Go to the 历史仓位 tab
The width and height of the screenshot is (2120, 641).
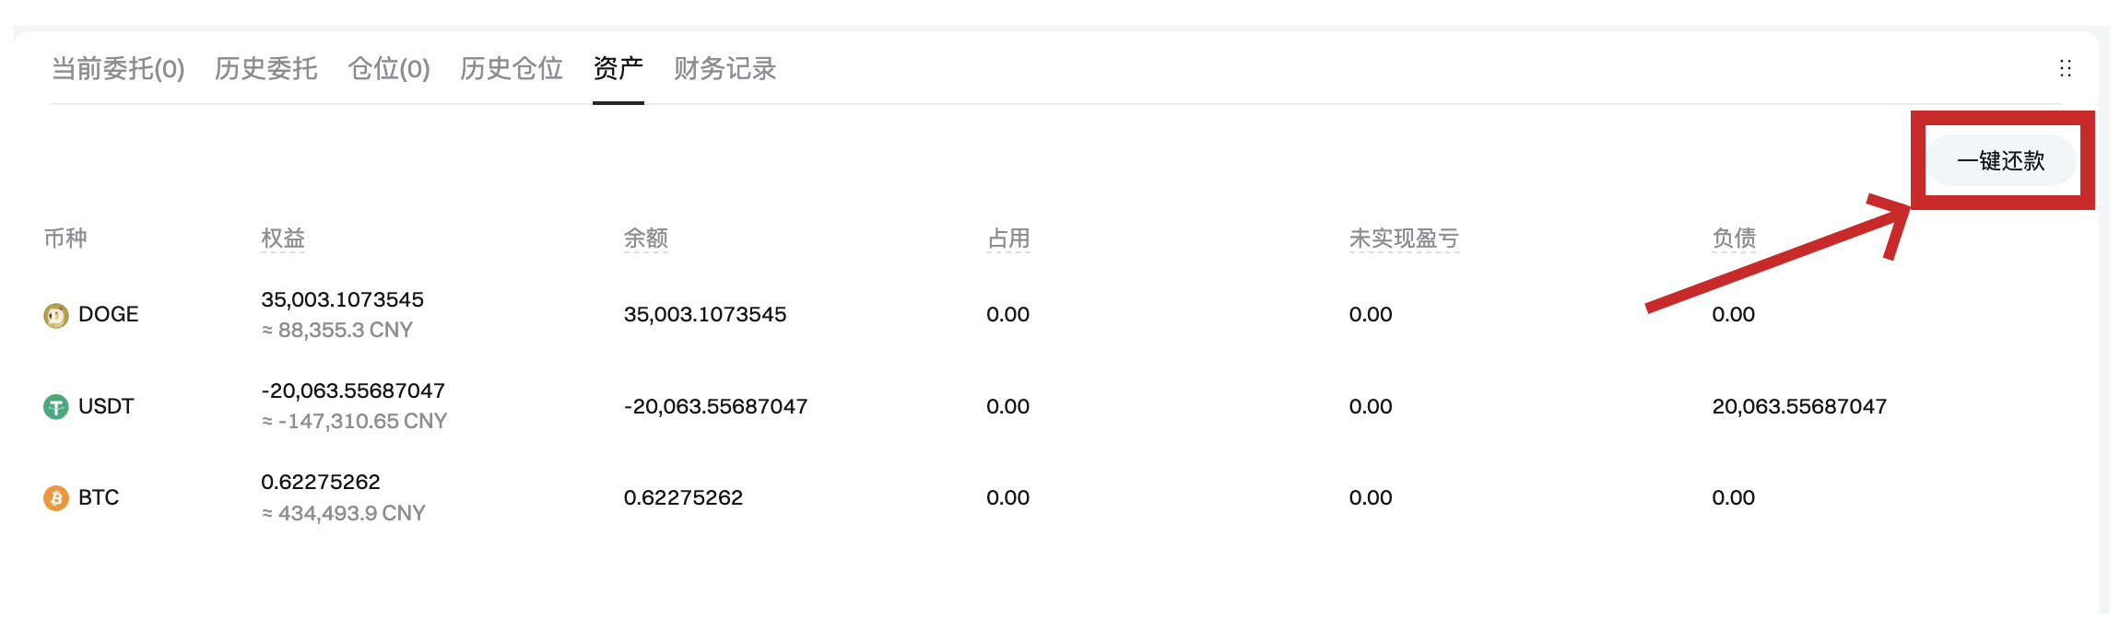pos(511,69)
